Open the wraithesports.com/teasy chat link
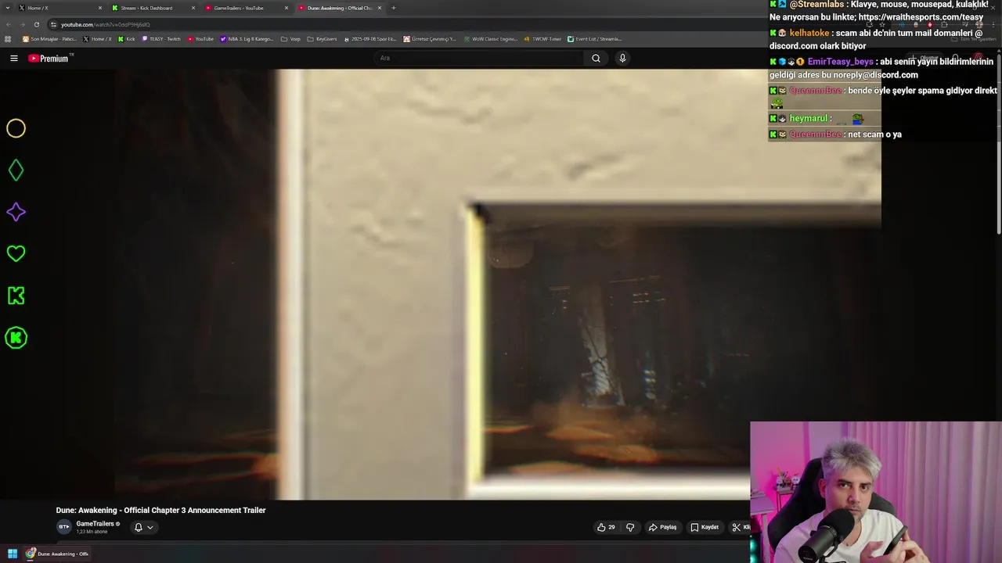Viewport: 1002px width, 563px height. [921, 16]
